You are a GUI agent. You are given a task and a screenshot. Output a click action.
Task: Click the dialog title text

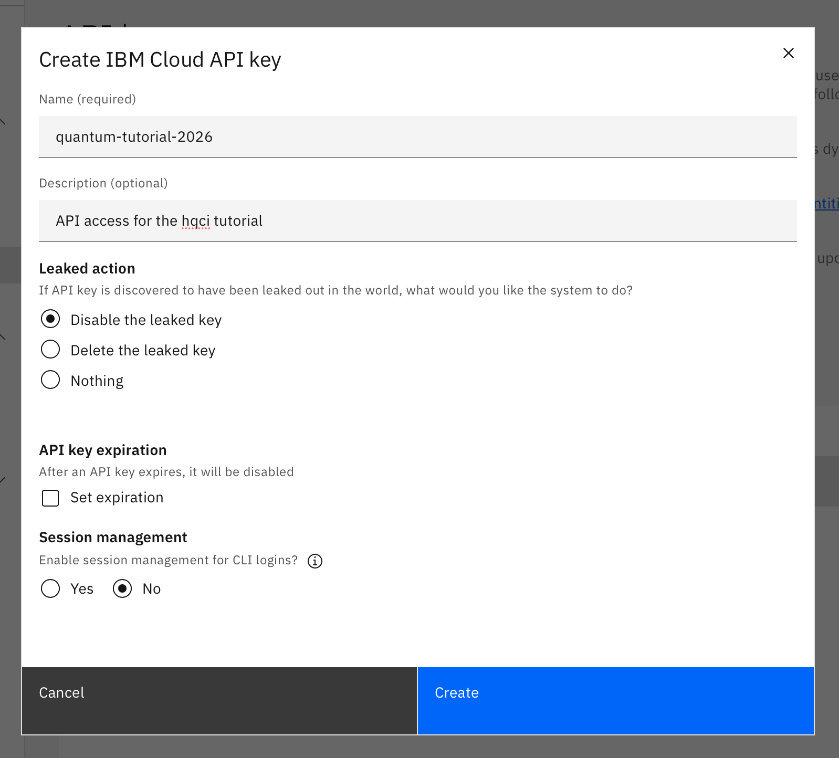(x=160, y=60)
